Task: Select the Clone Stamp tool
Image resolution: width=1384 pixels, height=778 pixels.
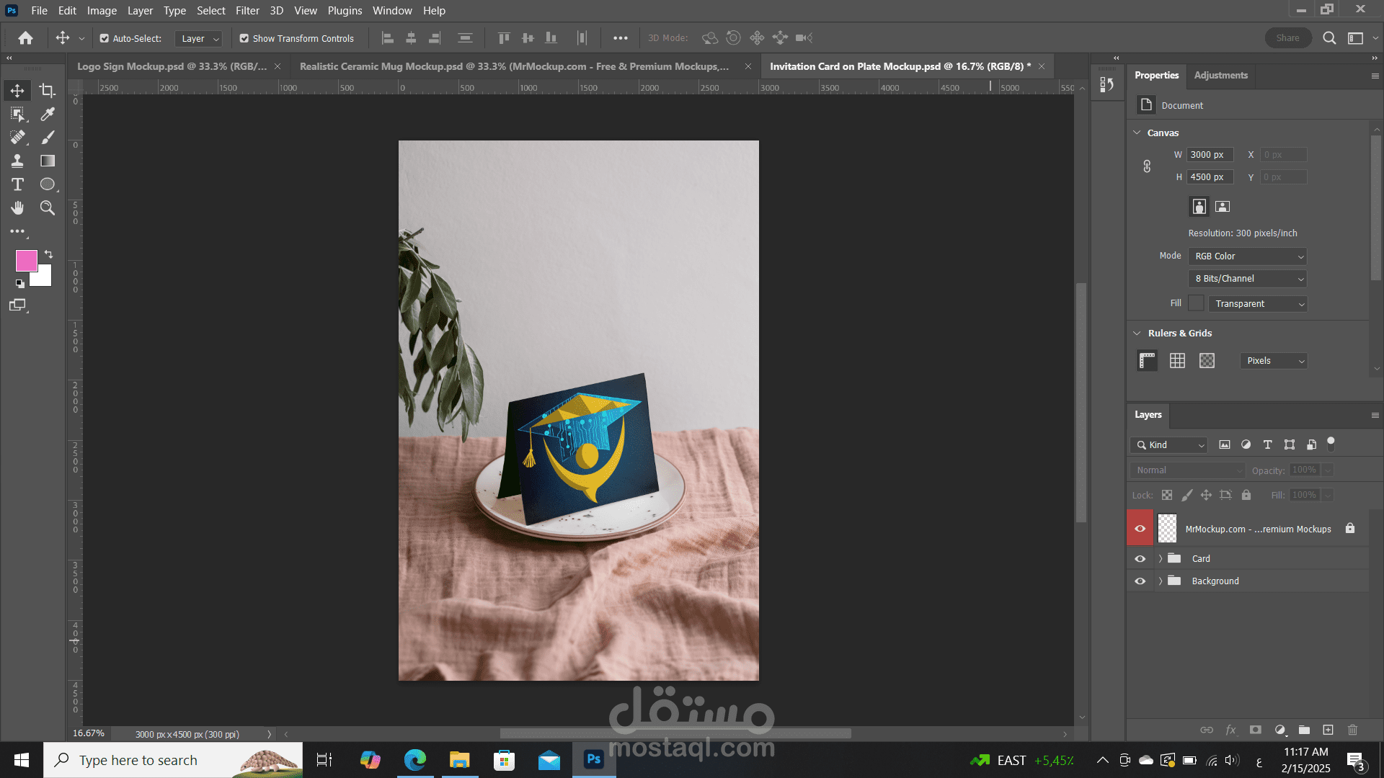Action: pos(17,161)
